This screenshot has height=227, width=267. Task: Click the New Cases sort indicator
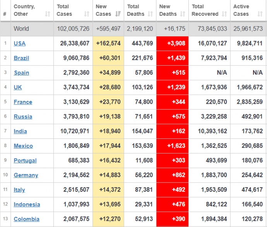pos(118,14)
